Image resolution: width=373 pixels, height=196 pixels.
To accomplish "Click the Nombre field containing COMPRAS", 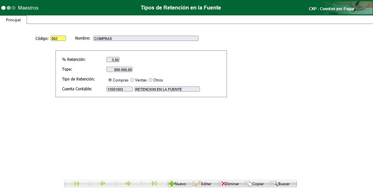I will (x=146, y=38).
